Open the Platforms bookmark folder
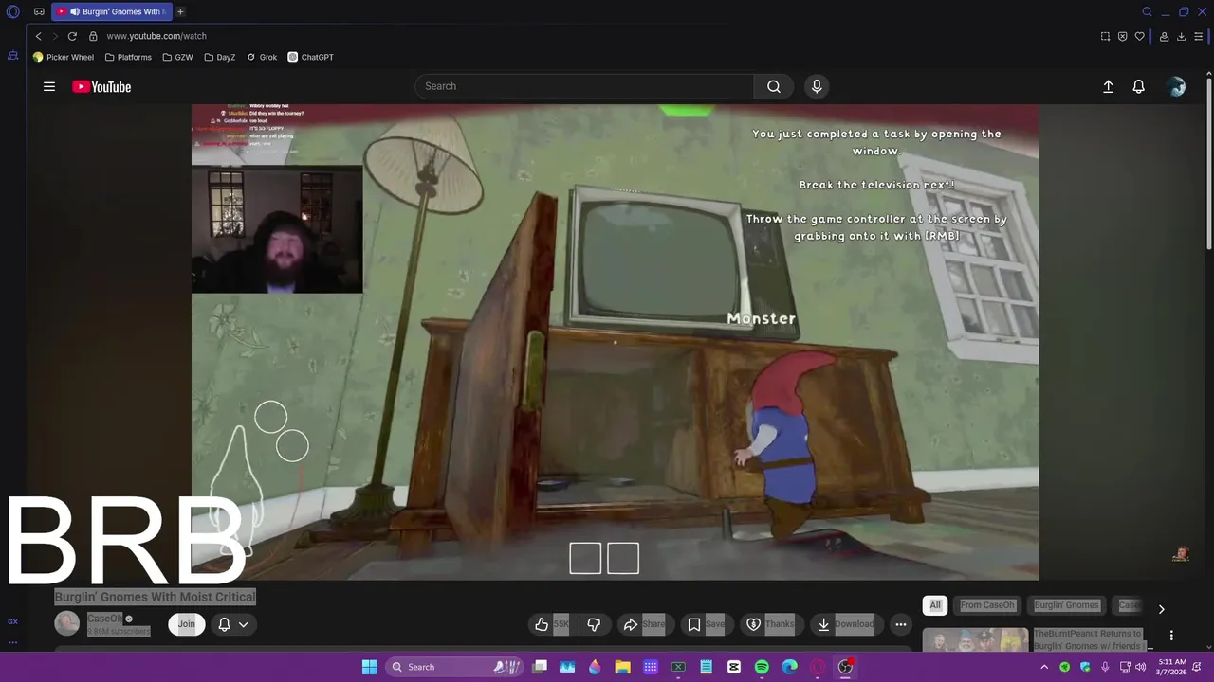The image size is (1214, 682). (x=128, y=57)
